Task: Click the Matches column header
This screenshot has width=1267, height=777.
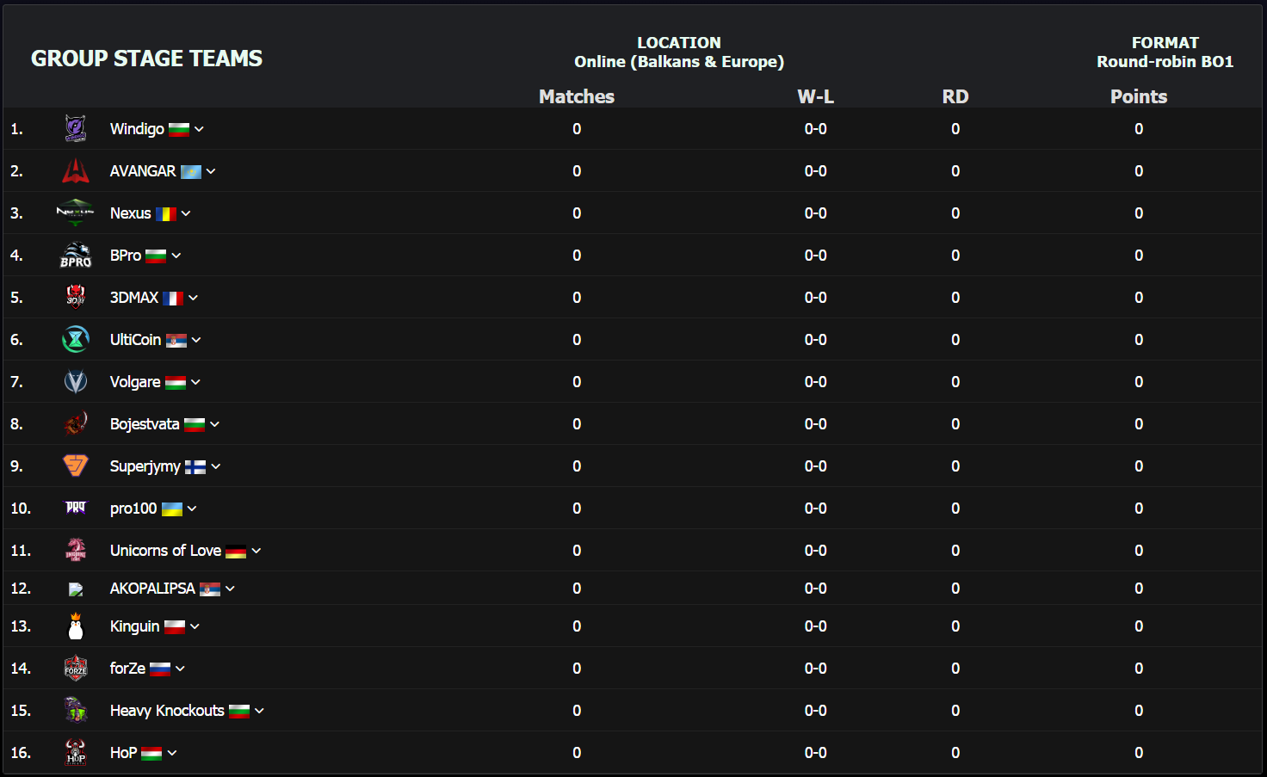Action: pyautogui.click(x=577, y=96)
